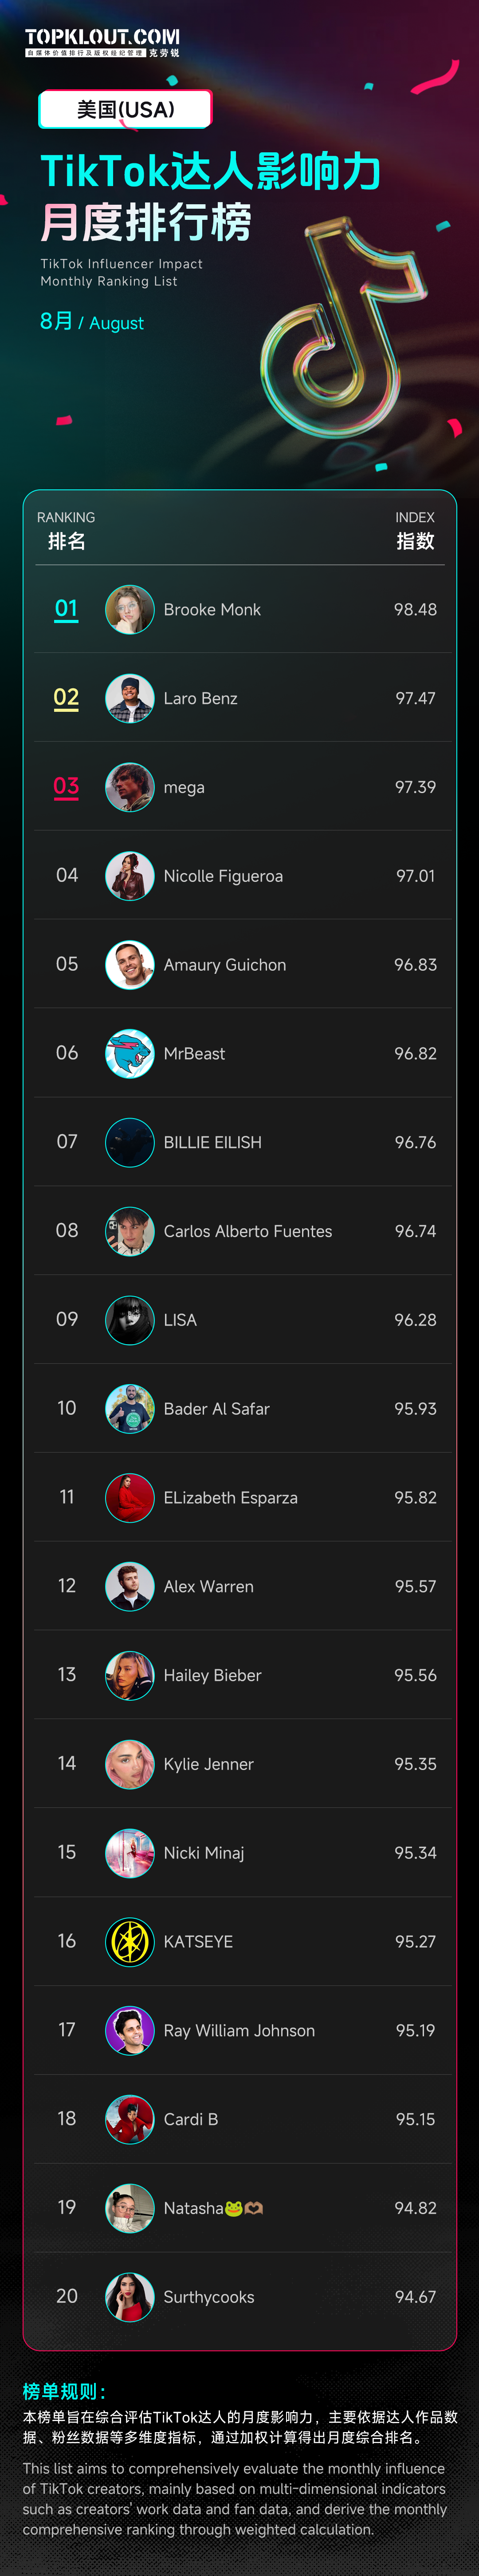Click the TOPKLOUT.COM logo
The image size is (479, 2576).
point(102,41)
